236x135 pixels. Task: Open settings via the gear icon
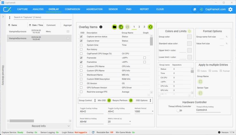click(230, 9)
